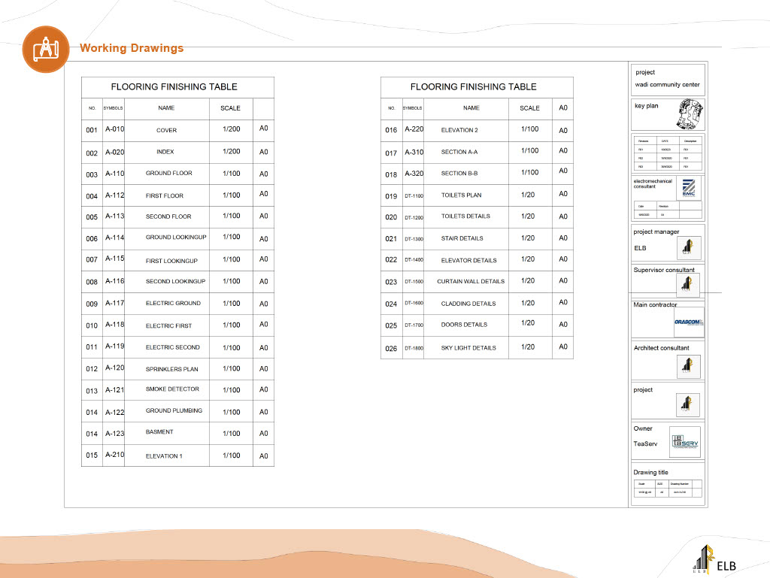Screen dimensions: 770x578
Task: Click the ELB logo in bottom corner
Action: coord(714,558)
